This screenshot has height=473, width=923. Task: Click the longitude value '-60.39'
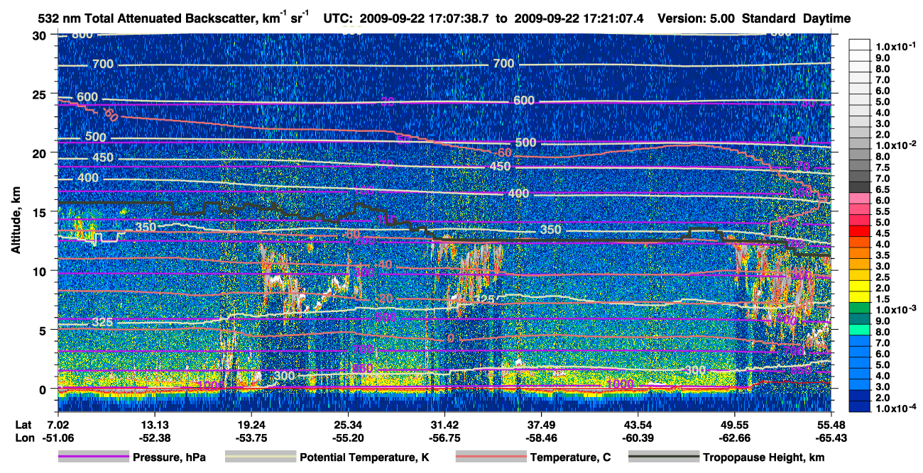point(638,438)
